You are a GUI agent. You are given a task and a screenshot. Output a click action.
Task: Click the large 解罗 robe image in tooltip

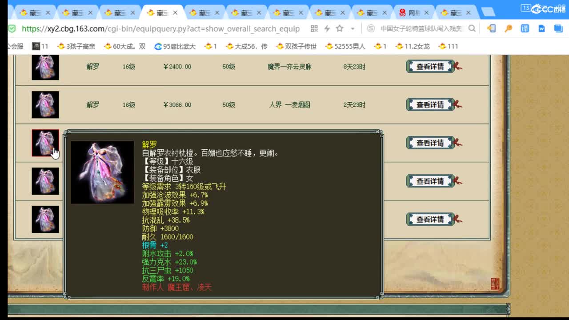click(102, 172)
